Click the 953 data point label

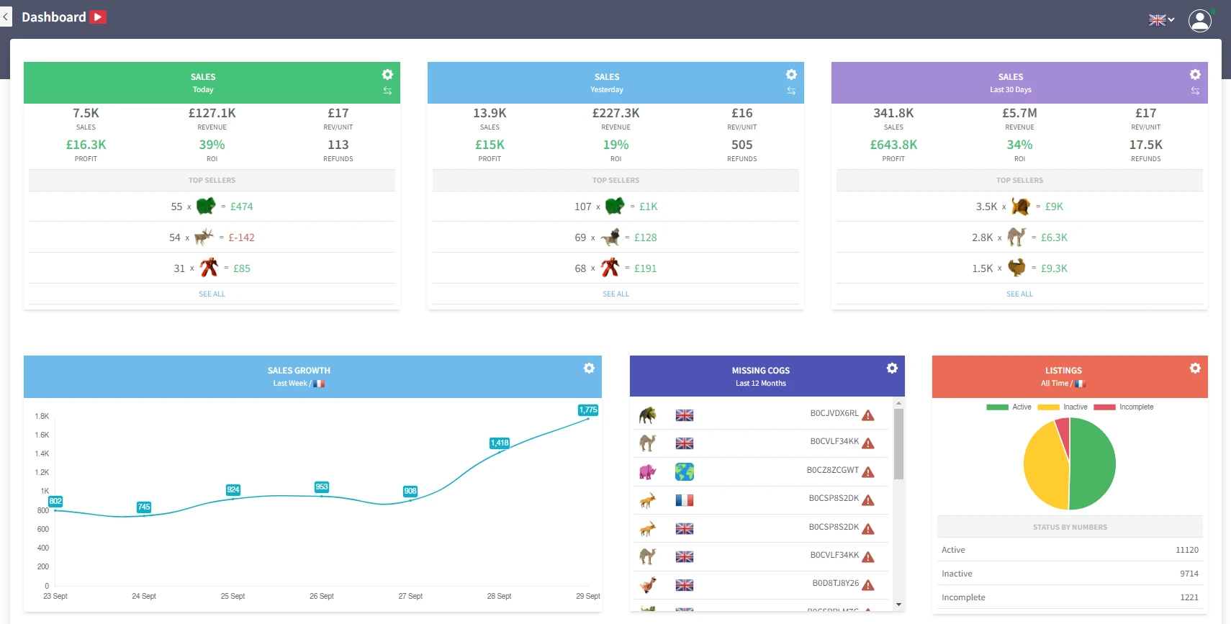pyautogui.click(x=322, y=487)
